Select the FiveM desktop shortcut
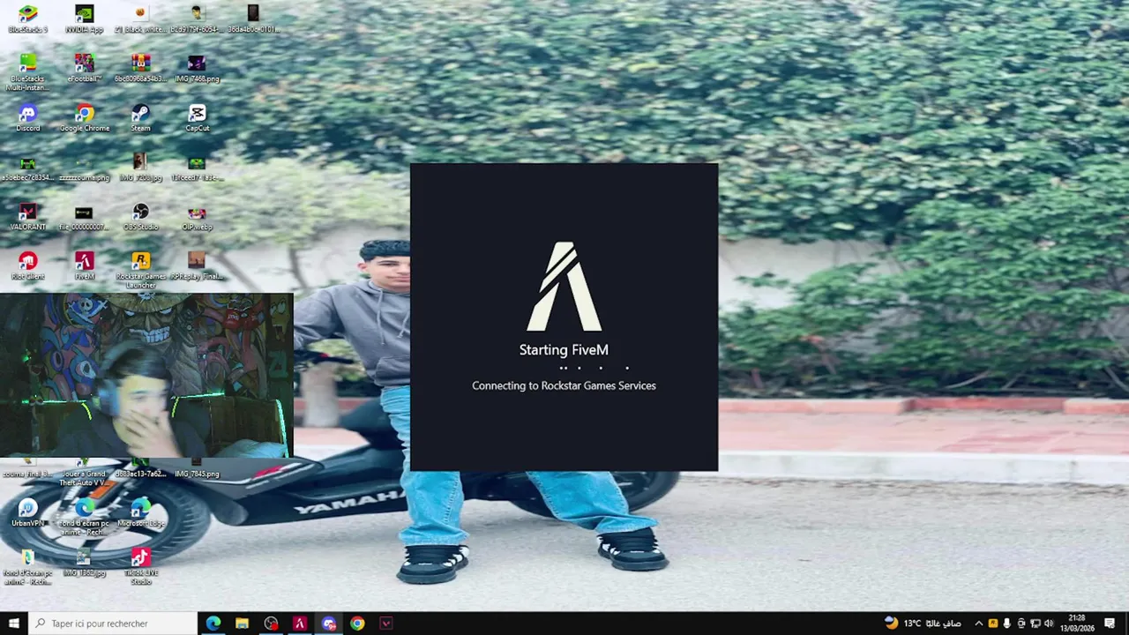 point(85,265)
